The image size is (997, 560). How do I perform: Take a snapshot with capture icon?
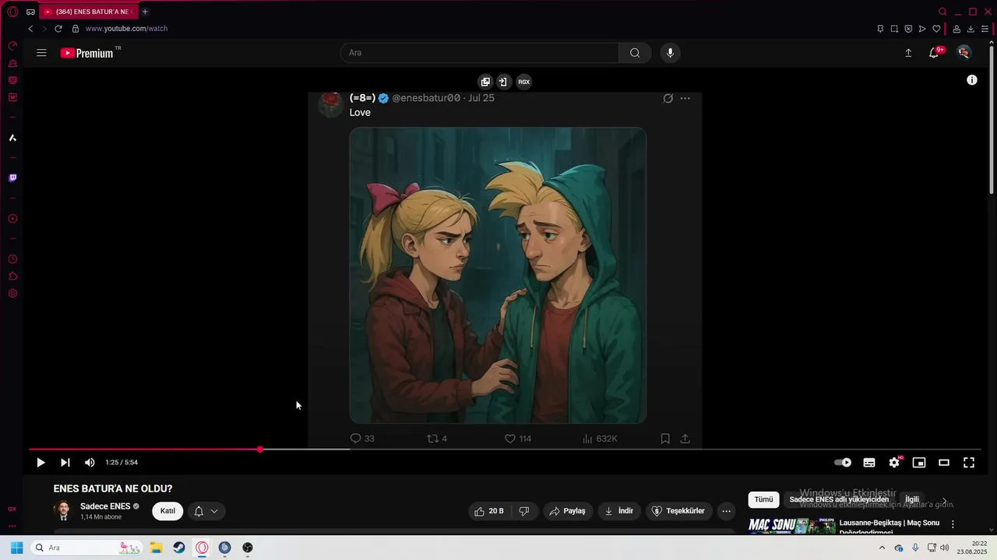tap(894, 29)
